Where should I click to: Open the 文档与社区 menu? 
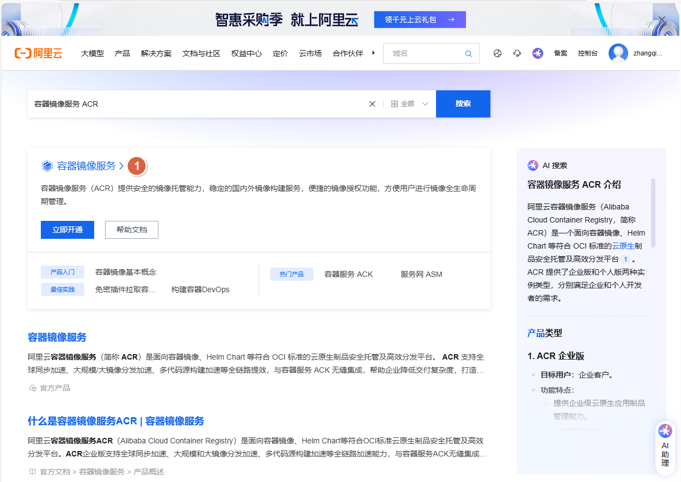tap(201, 53)
